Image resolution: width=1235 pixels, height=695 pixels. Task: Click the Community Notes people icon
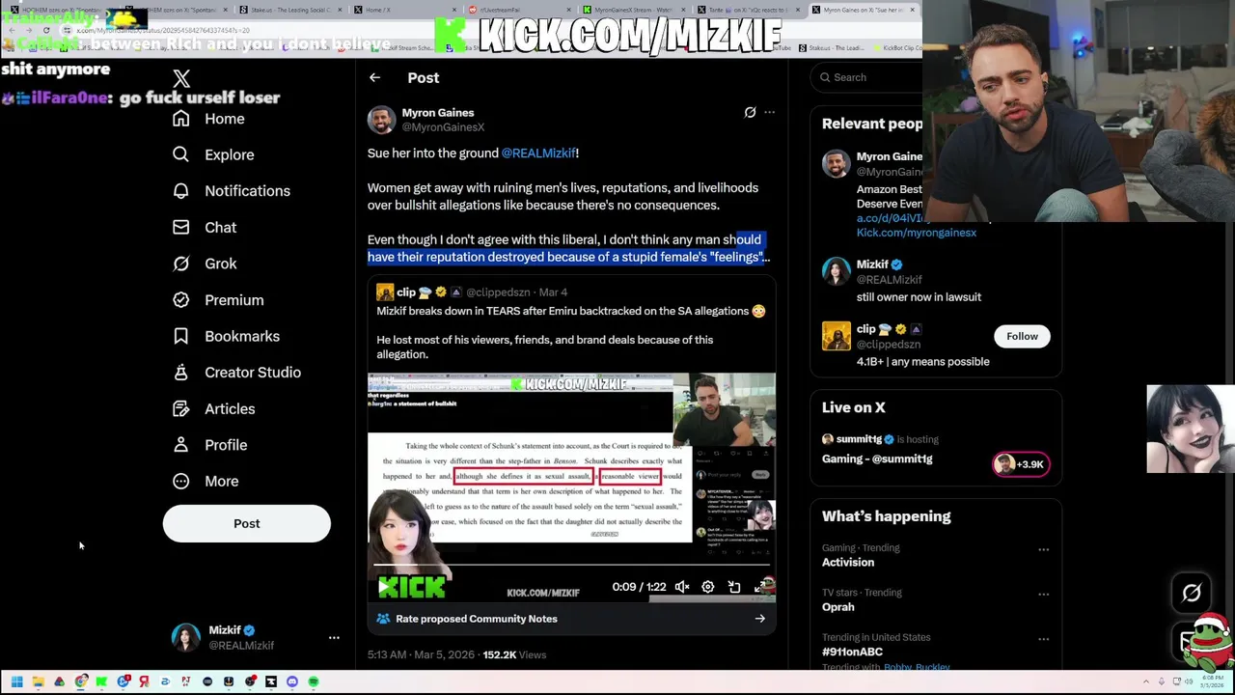click(383, 619)
